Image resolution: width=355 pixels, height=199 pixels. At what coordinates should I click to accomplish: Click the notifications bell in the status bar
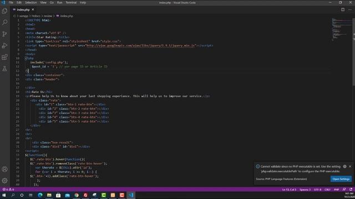[351, 190]
